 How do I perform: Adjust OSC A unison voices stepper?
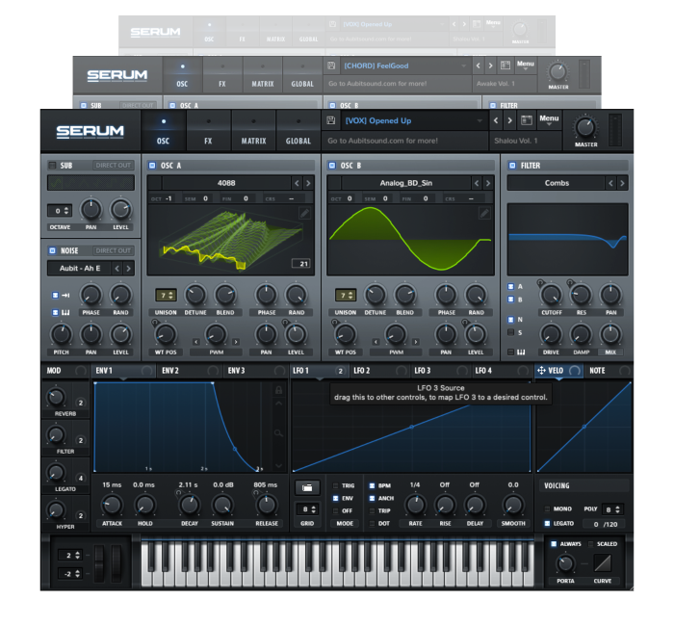click(x=166, y=296)
